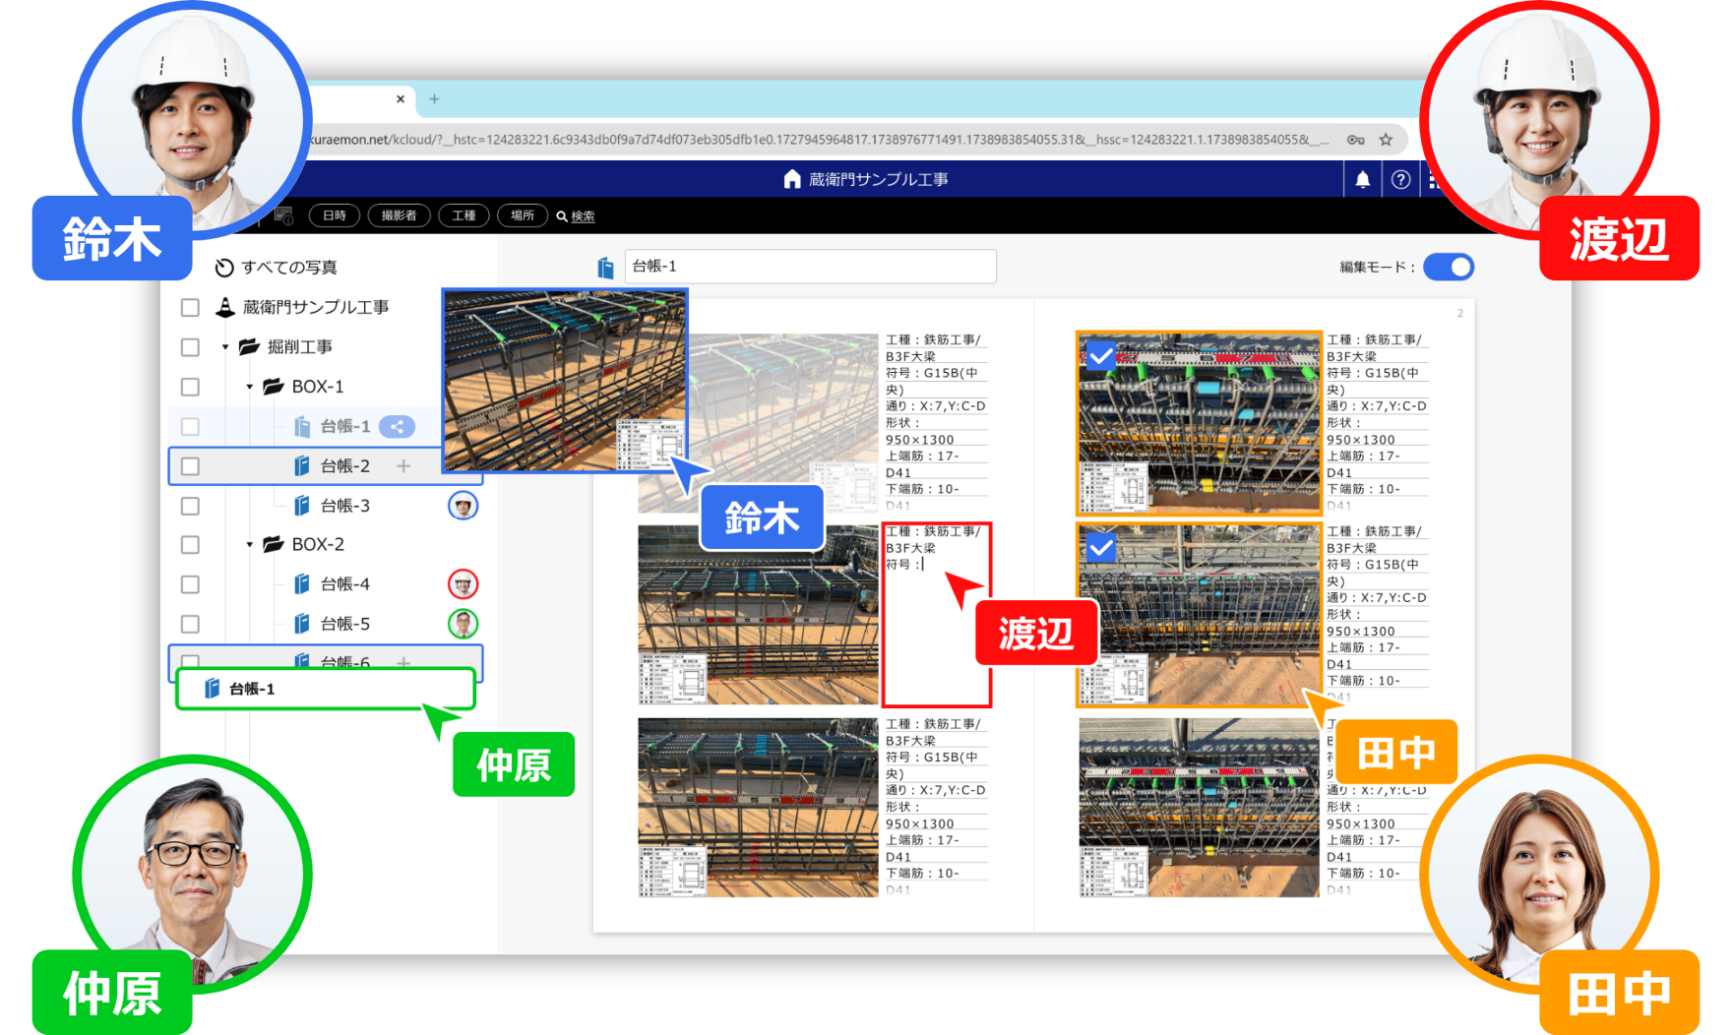1732x1035 pixels.
Task: Click the BOX-1 folder icon
Action: tap(274, 387)
